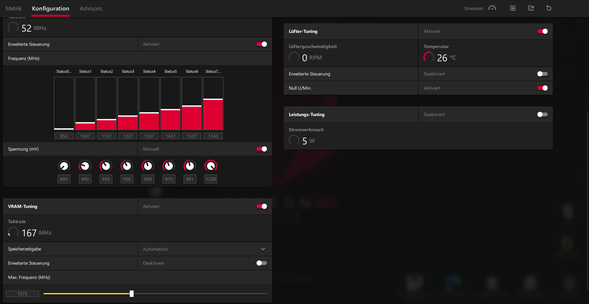Adjust the voltage knob above 800
Screen dimensions: 589x304
[x=64, y=166]
